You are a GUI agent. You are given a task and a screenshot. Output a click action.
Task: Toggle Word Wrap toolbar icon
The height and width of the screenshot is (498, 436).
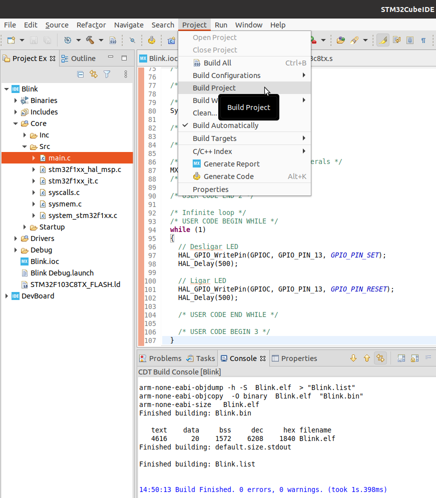(x=396, y=40)
